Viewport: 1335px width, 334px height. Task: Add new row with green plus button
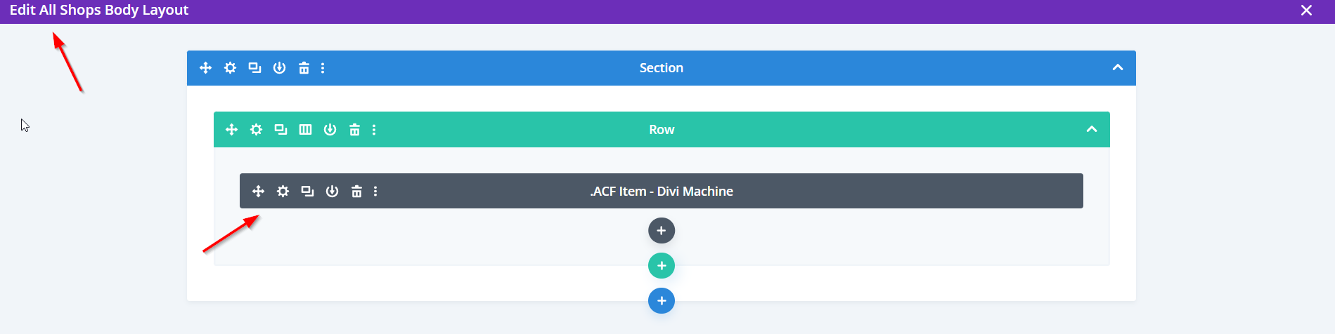coord(661,266)
